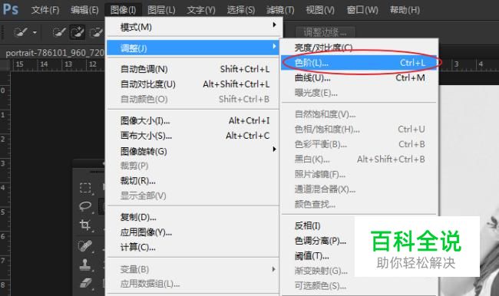Select the New Selection brush mode icon
Screen dimensions: 499x296
pyautogui.click(x=59, y=32)
